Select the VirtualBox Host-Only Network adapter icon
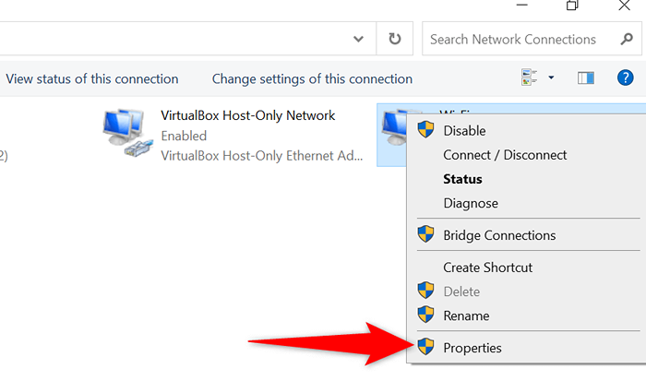The width and height of the screenshot is (646, 381). (127, 133)
